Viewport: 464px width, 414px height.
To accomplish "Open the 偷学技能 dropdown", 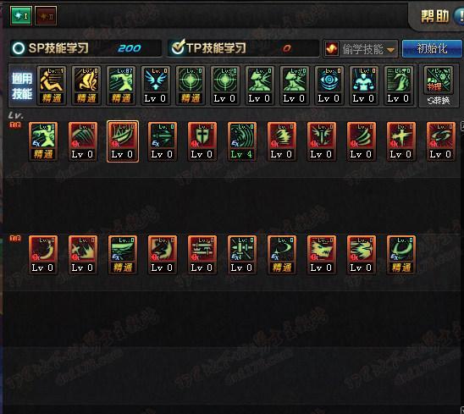I will pos(361,48).
